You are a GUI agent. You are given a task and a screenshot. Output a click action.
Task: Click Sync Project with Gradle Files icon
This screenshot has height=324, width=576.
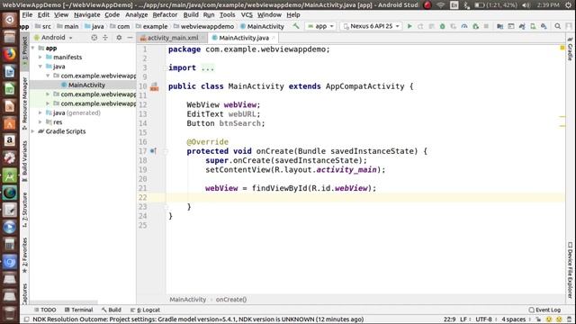coord(522,26)
